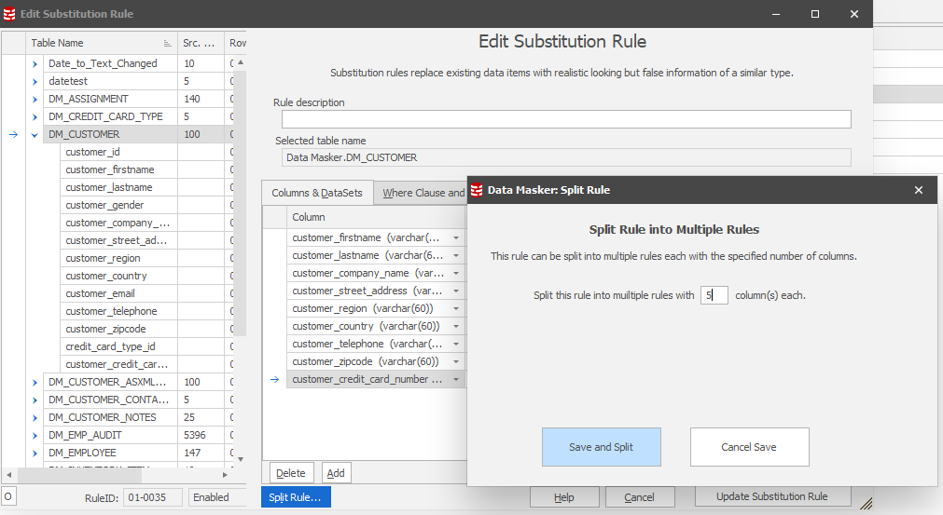Click Cancel Save button

749,447
